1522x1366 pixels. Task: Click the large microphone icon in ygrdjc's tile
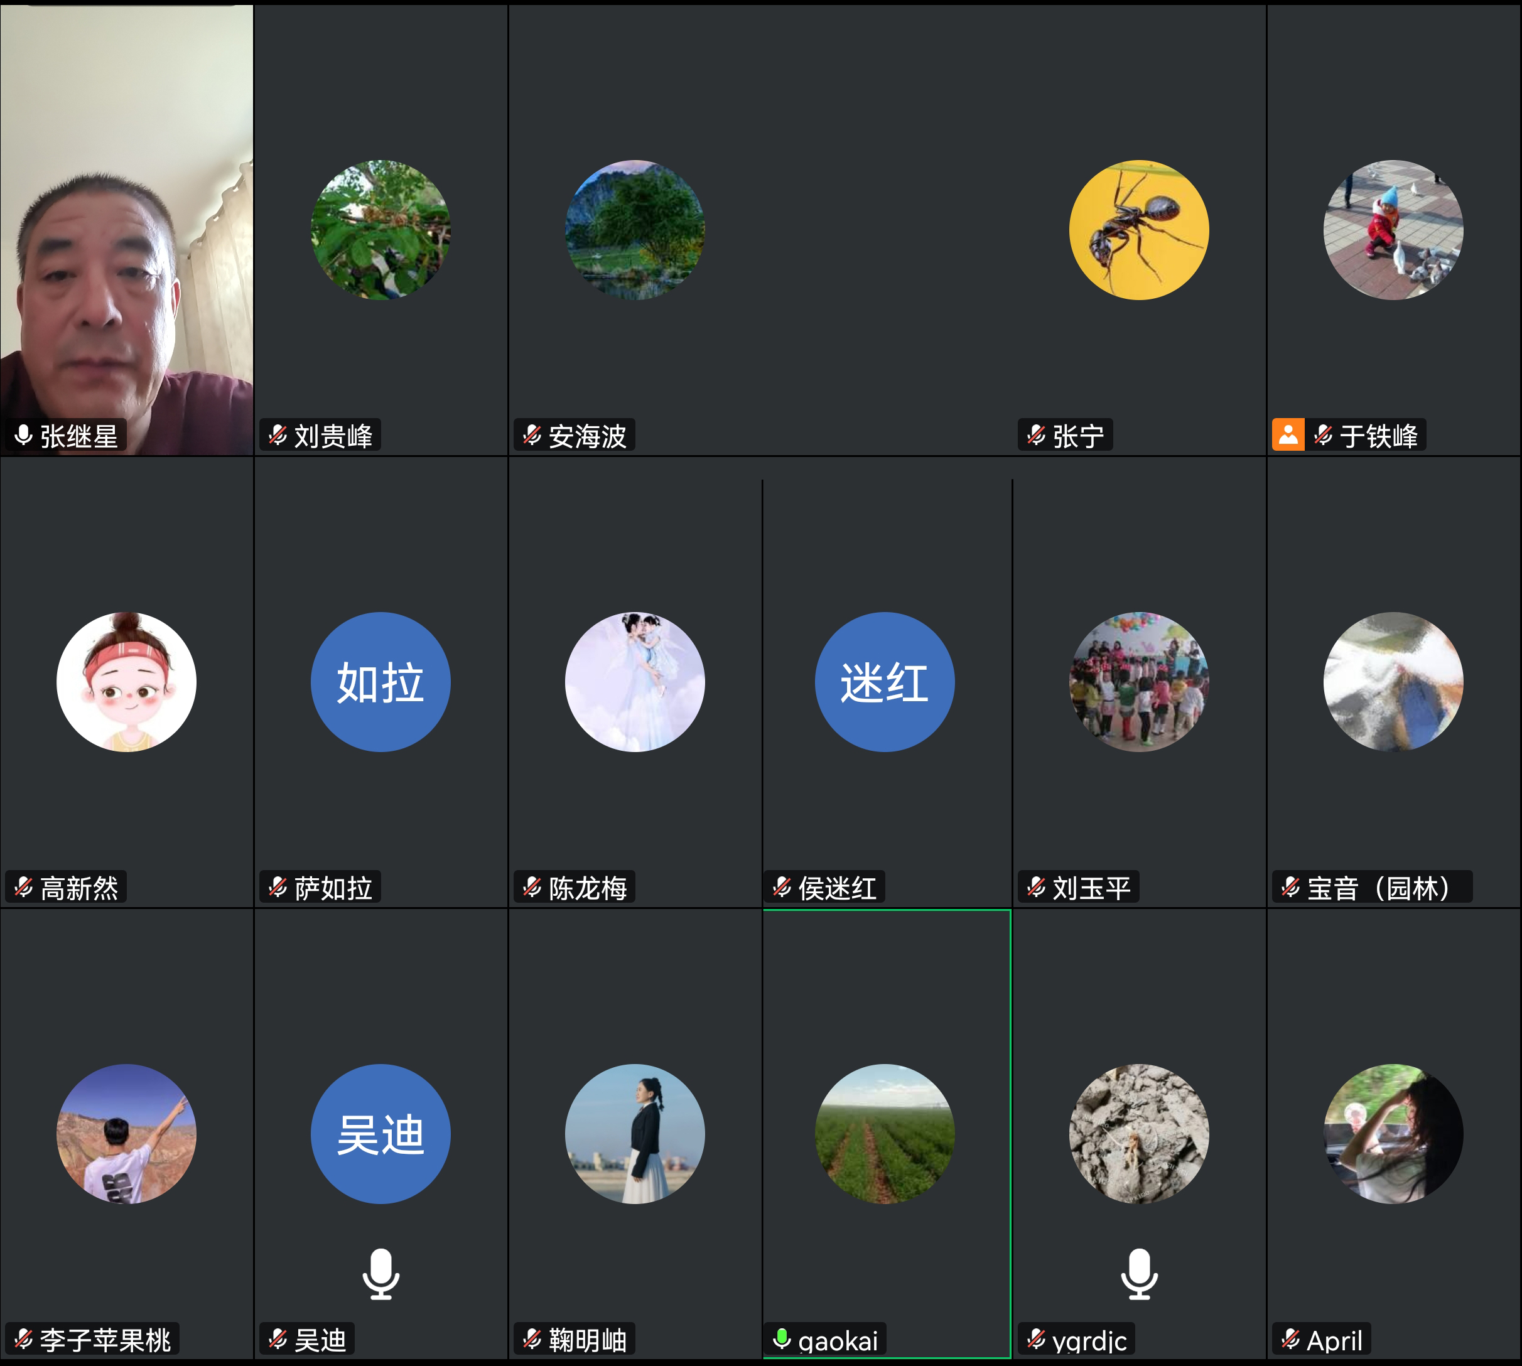coord(1139,1277)
